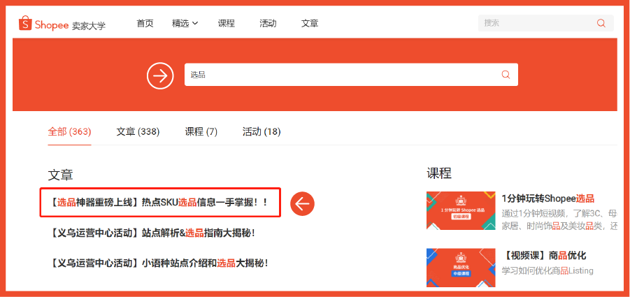Switch to the 活动 (18) tab
Screen dimensions: 630x297
point(262,131)
